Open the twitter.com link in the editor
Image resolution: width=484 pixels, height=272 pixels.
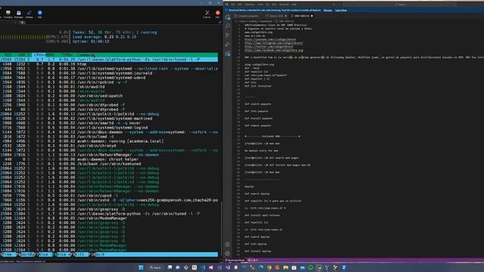click(x=268, y=47)
